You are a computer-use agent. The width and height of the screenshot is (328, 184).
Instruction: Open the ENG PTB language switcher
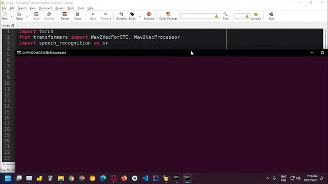(x=283, y=178)
